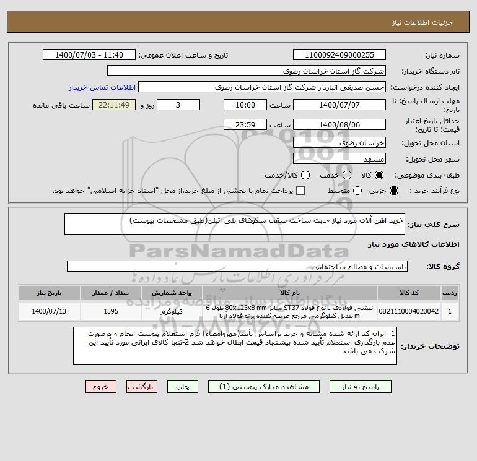Select the خدمت radio button
Screen dimensions: 477x461
tap(347, 175)
